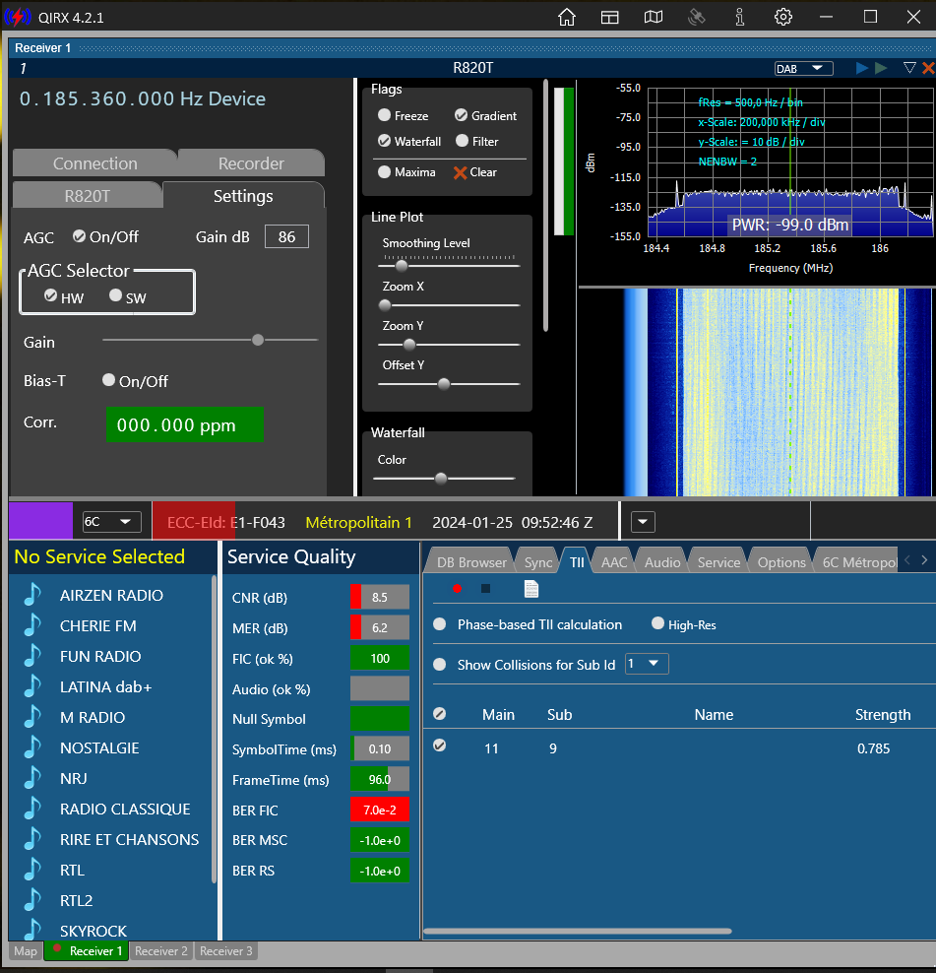Open the settings gear icon
Screen dimensions: 936x973
tap(782, 17)
